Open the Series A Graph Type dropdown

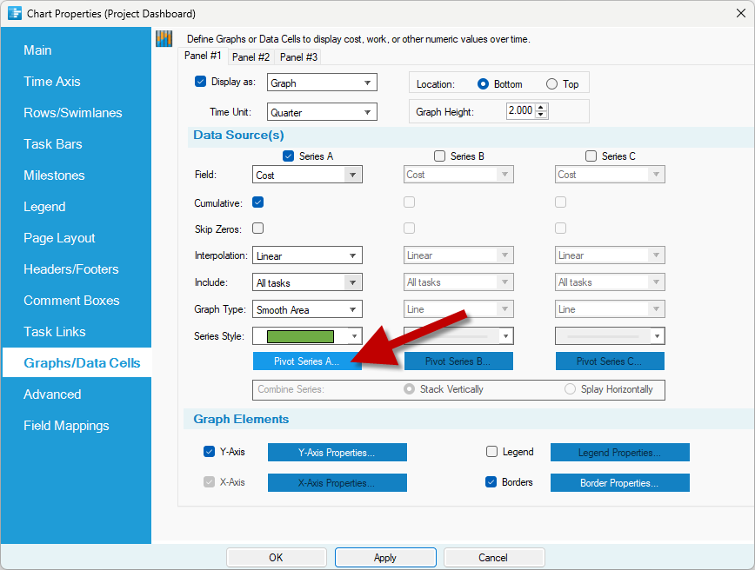[x=307, y=308]
